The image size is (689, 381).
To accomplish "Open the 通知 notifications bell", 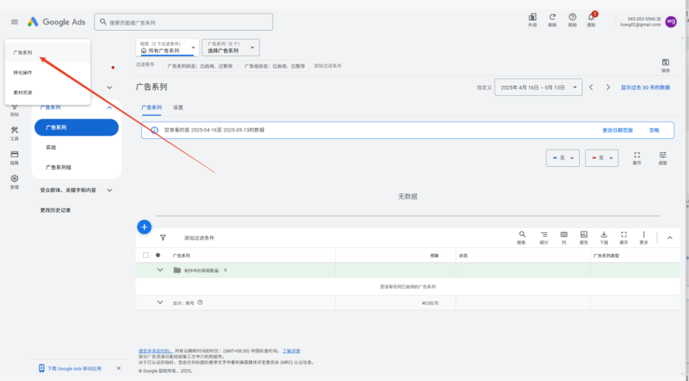I will [x=591, y=20].
